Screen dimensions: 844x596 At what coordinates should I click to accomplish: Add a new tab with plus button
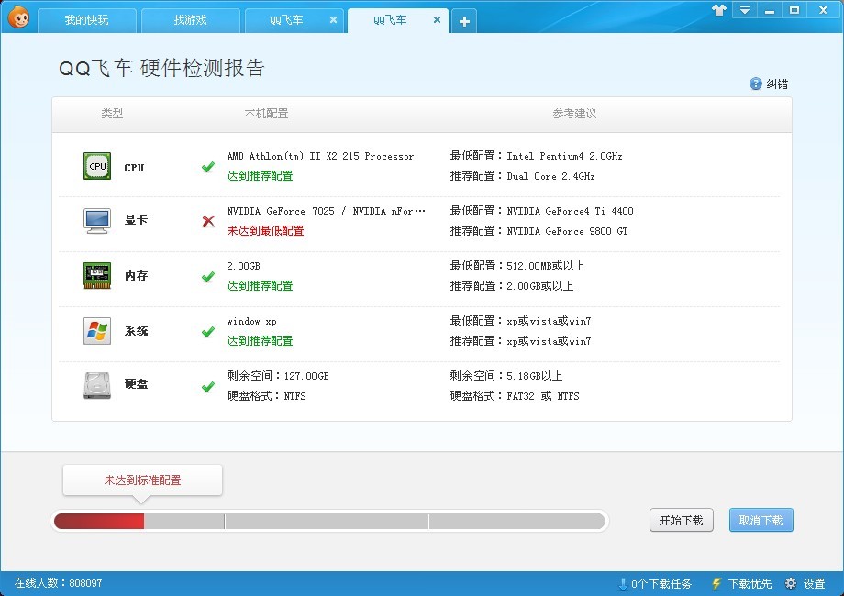[x=464, y=21]
